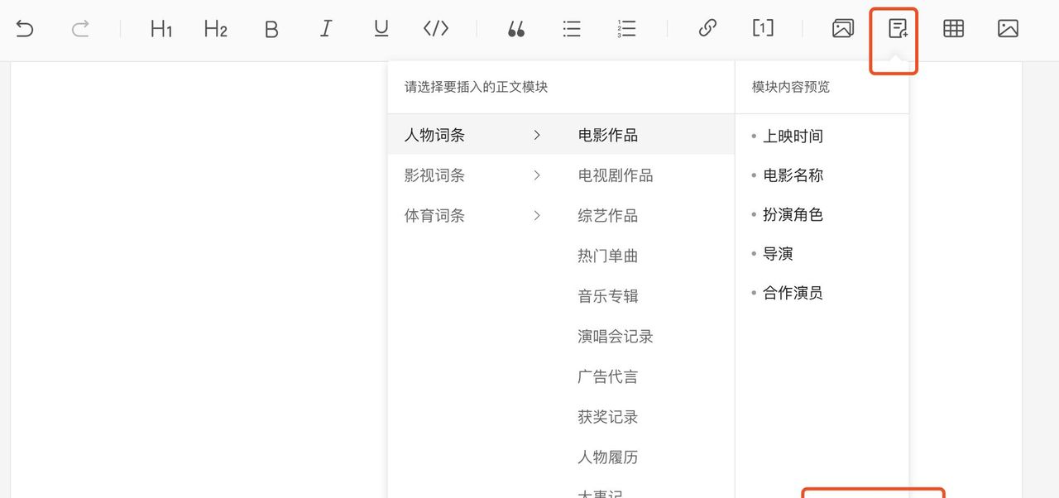Expand the 影视词条 category chevron
Screen dimensions: 1059x498
tap(537, 175)
